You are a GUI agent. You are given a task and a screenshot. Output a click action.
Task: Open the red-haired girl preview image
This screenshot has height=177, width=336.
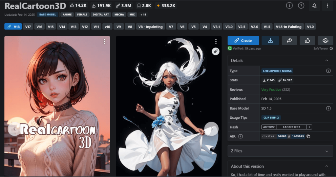(x=57, y=106)
